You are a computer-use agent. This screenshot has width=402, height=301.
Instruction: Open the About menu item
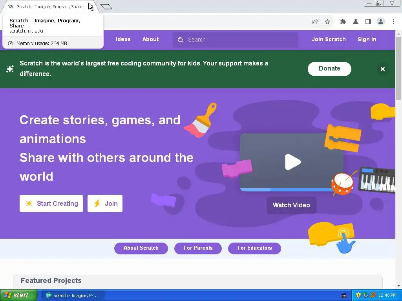[150, 40]
